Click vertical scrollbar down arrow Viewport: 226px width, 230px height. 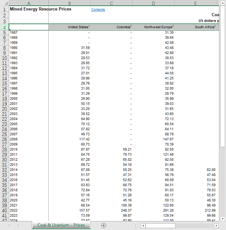click(x=223, y=219)
